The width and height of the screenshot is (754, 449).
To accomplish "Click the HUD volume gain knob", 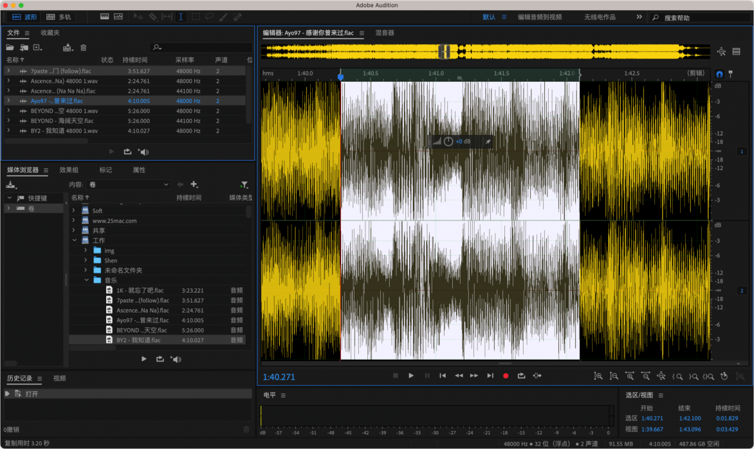I will (x=448, y=142).
